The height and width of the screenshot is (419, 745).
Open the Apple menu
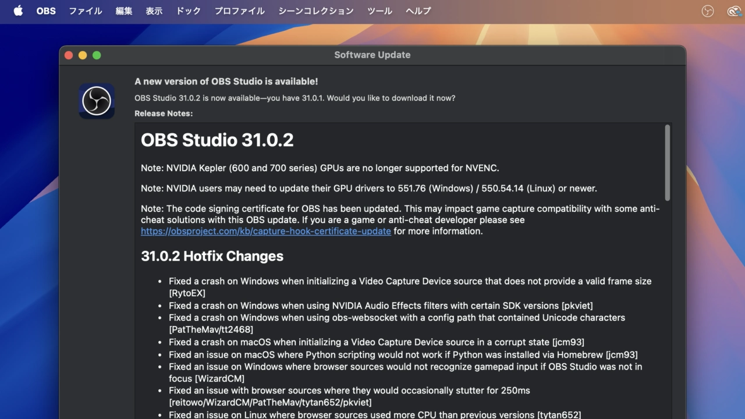[x=18, y=11]
